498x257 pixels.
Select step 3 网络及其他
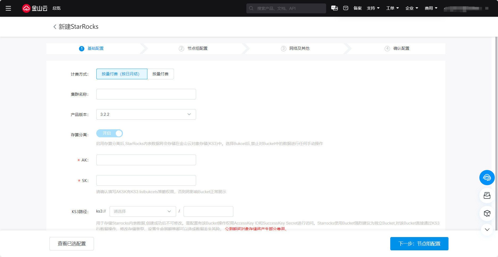[295, 48]
